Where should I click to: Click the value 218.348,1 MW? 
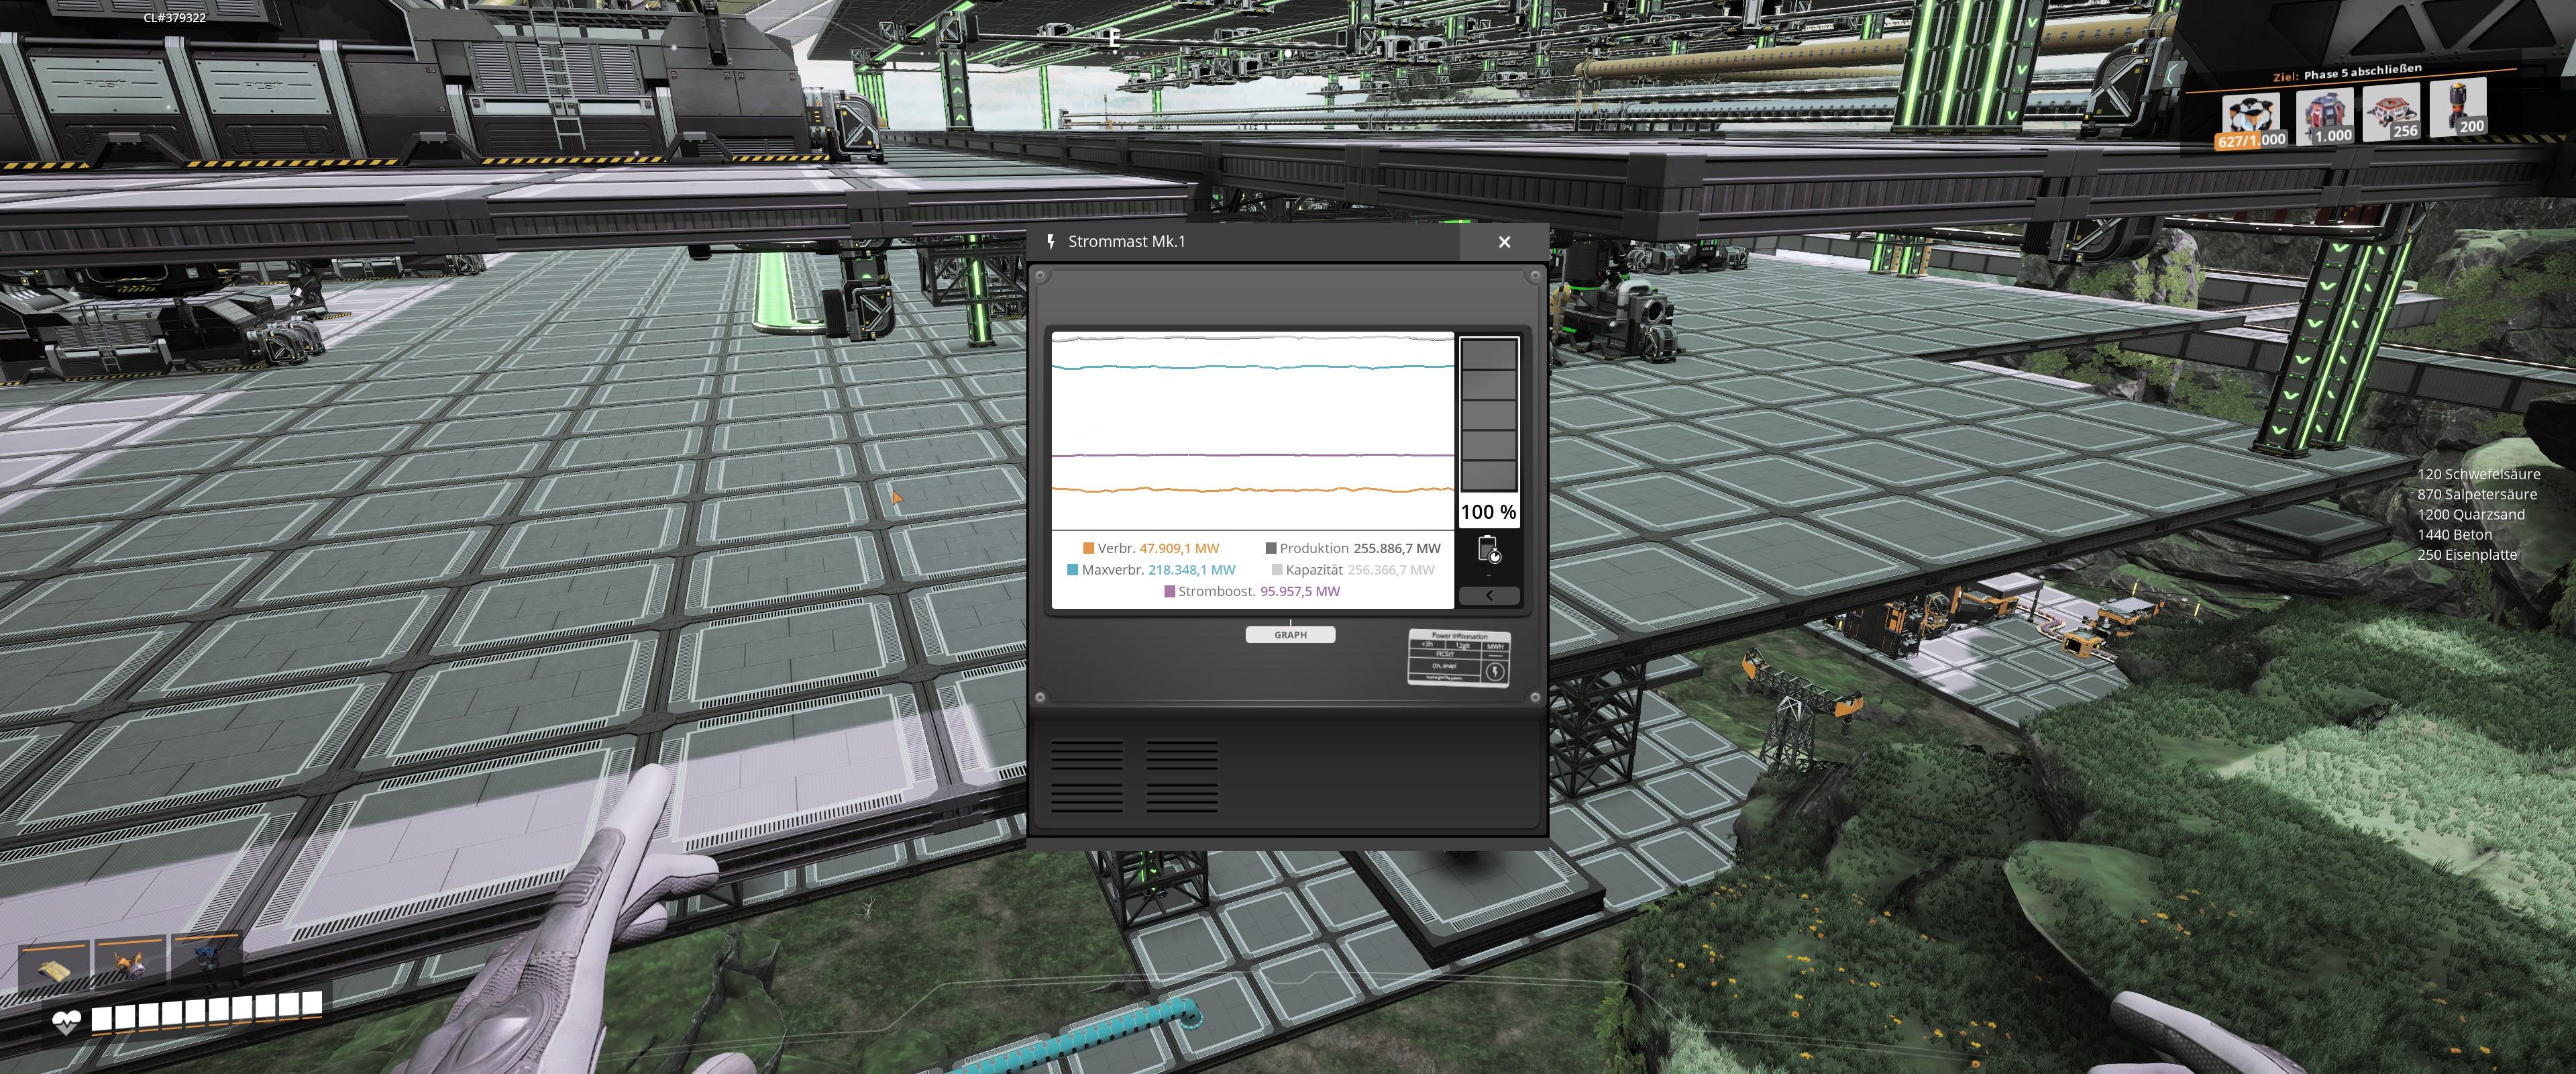click(1191, 569)
